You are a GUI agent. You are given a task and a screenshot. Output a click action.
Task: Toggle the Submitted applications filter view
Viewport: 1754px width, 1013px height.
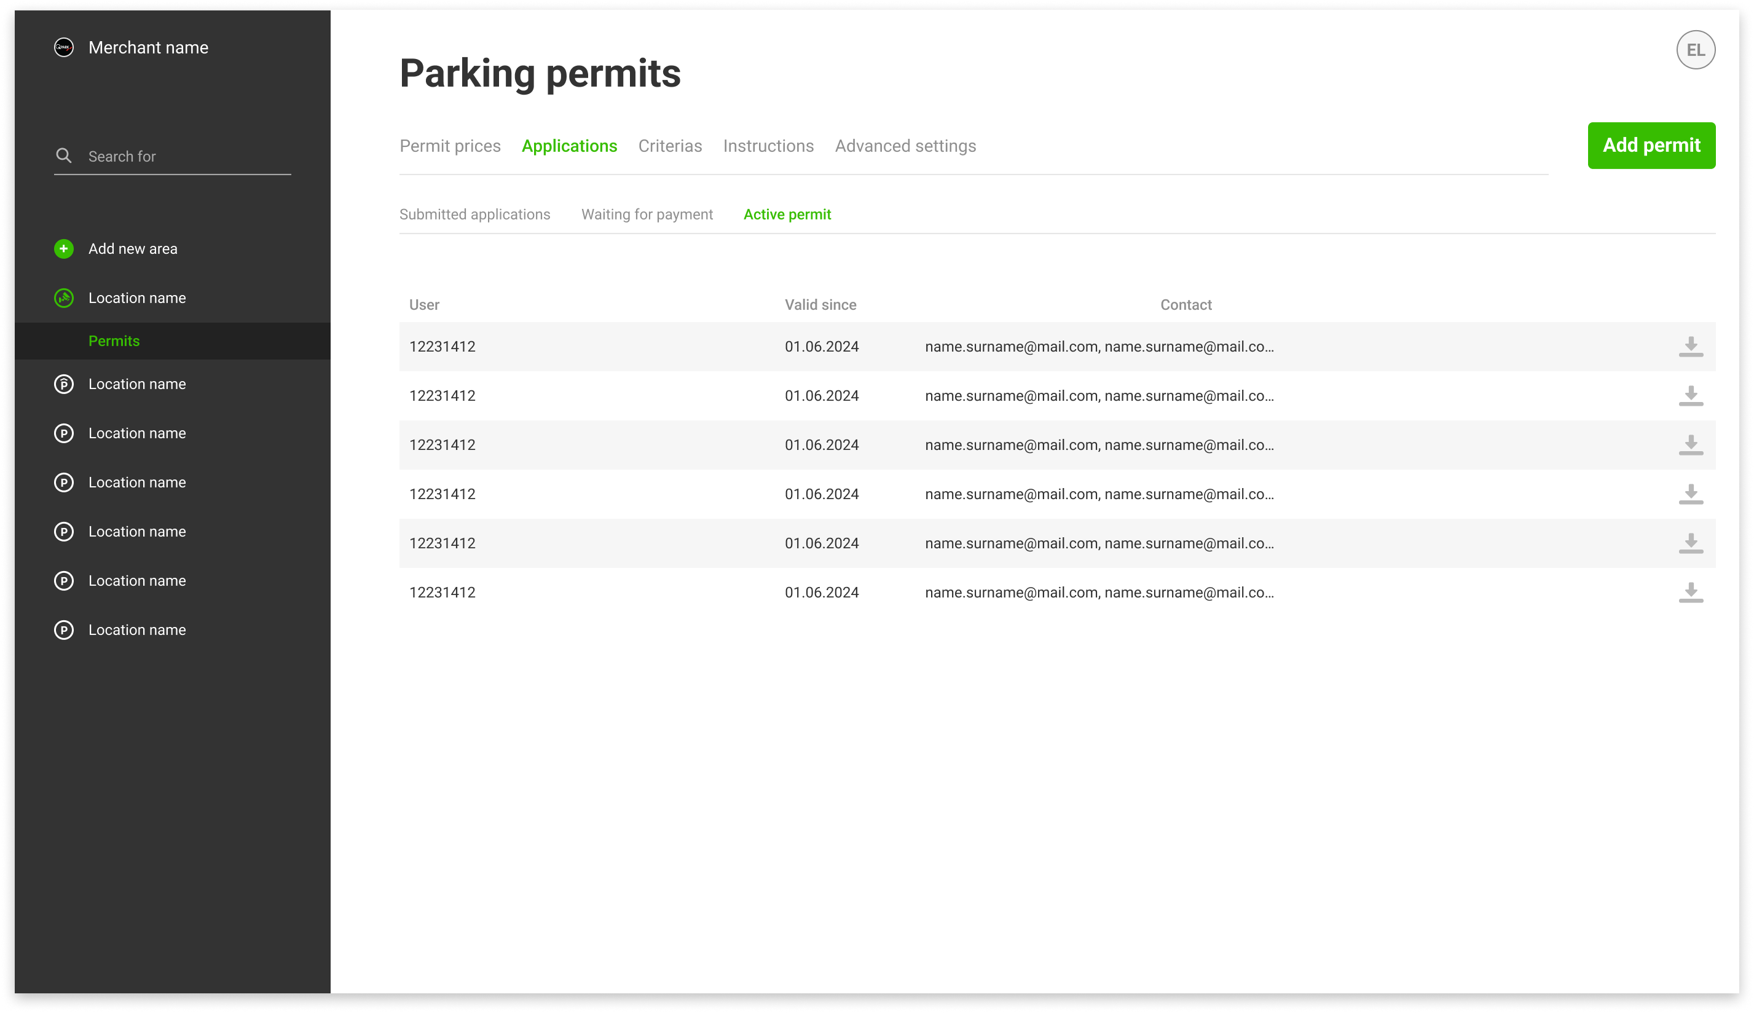pos(475,215)
